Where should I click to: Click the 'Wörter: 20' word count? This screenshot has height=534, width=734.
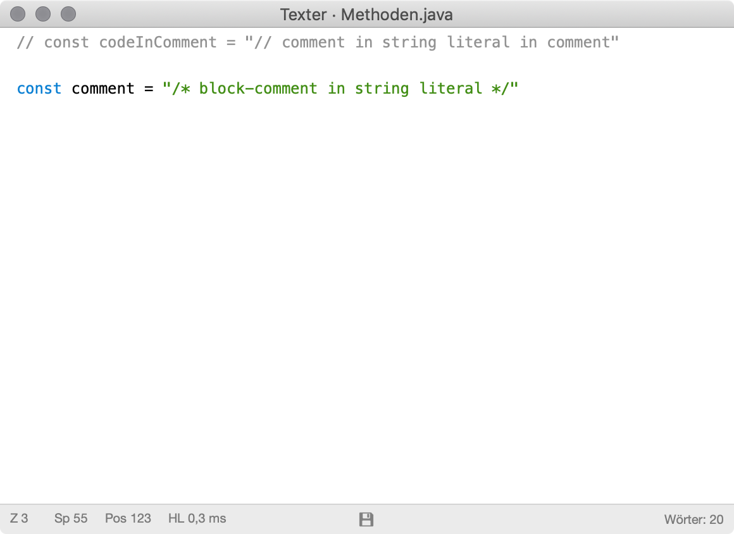pyautogui.click(x=694, y=519)
